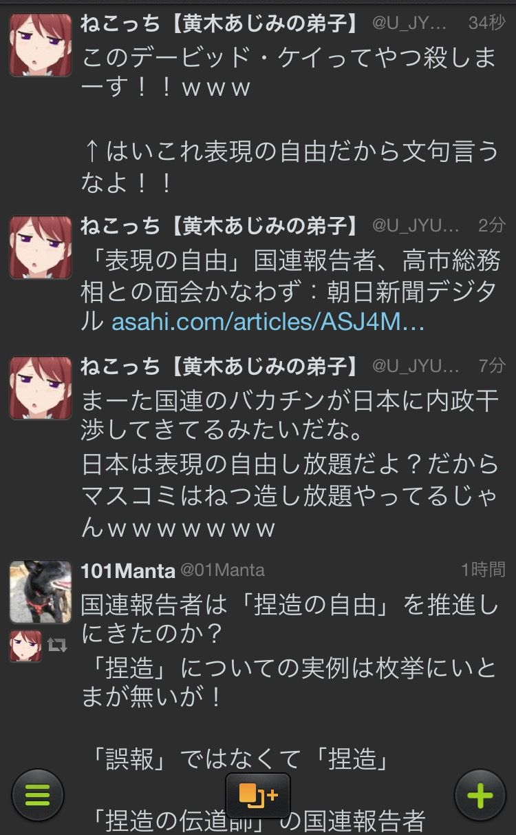Tap the retweet arrows icon
Viewport: 516px width, 835px height.
click(57, 646)
